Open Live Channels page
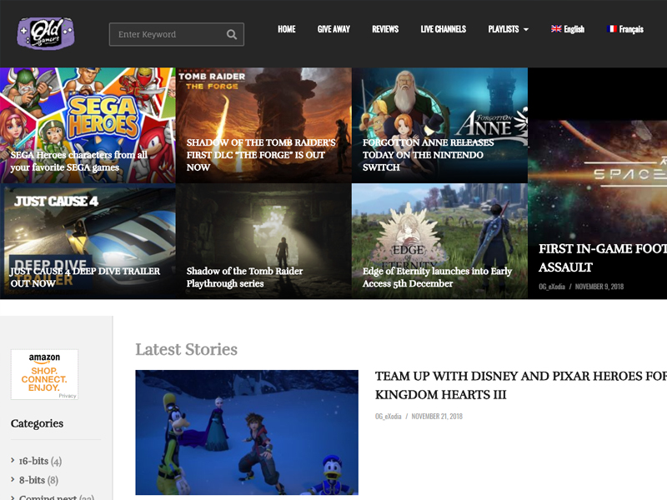Viewport: 667px width, 500px height. tap(444, 29)
